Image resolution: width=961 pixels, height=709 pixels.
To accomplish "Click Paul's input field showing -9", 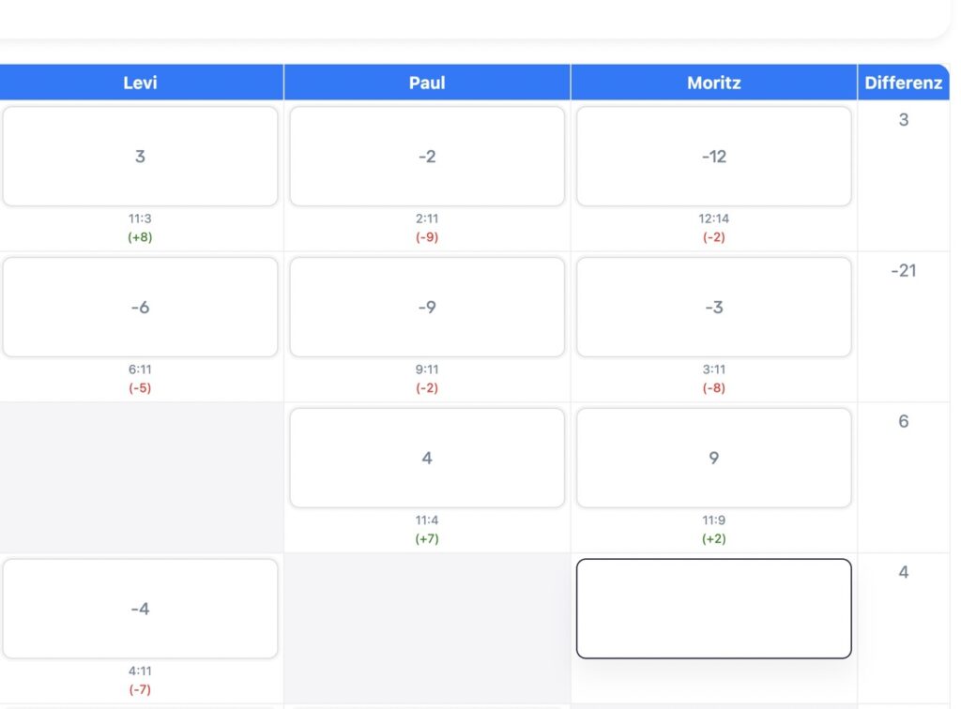I will (427, 308).
